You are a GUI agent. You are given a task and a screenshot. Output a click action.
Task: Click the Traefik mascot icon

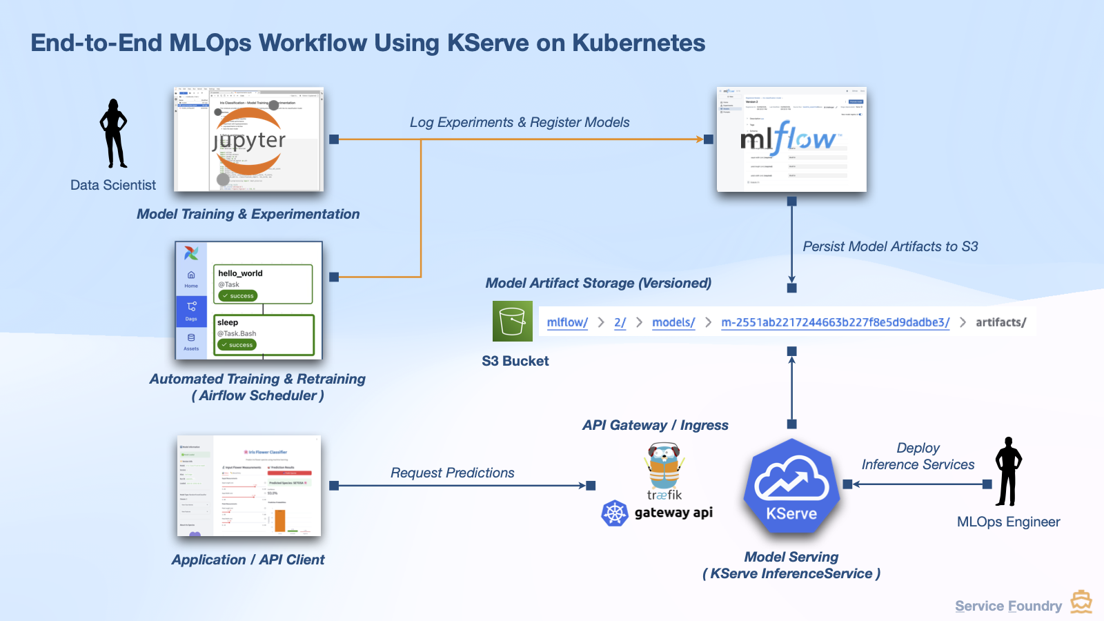(x=662, y=466)
